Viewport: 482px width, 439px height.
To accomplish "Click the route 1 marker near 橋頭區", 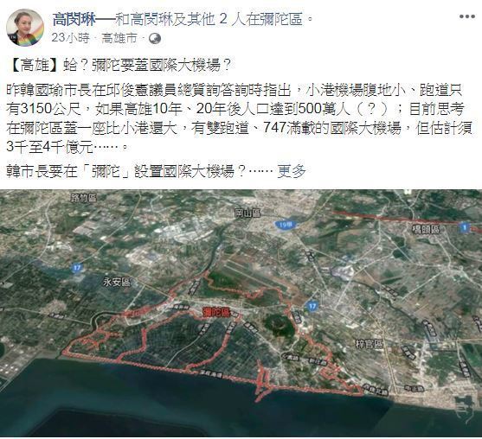I will tap(465, 227).
